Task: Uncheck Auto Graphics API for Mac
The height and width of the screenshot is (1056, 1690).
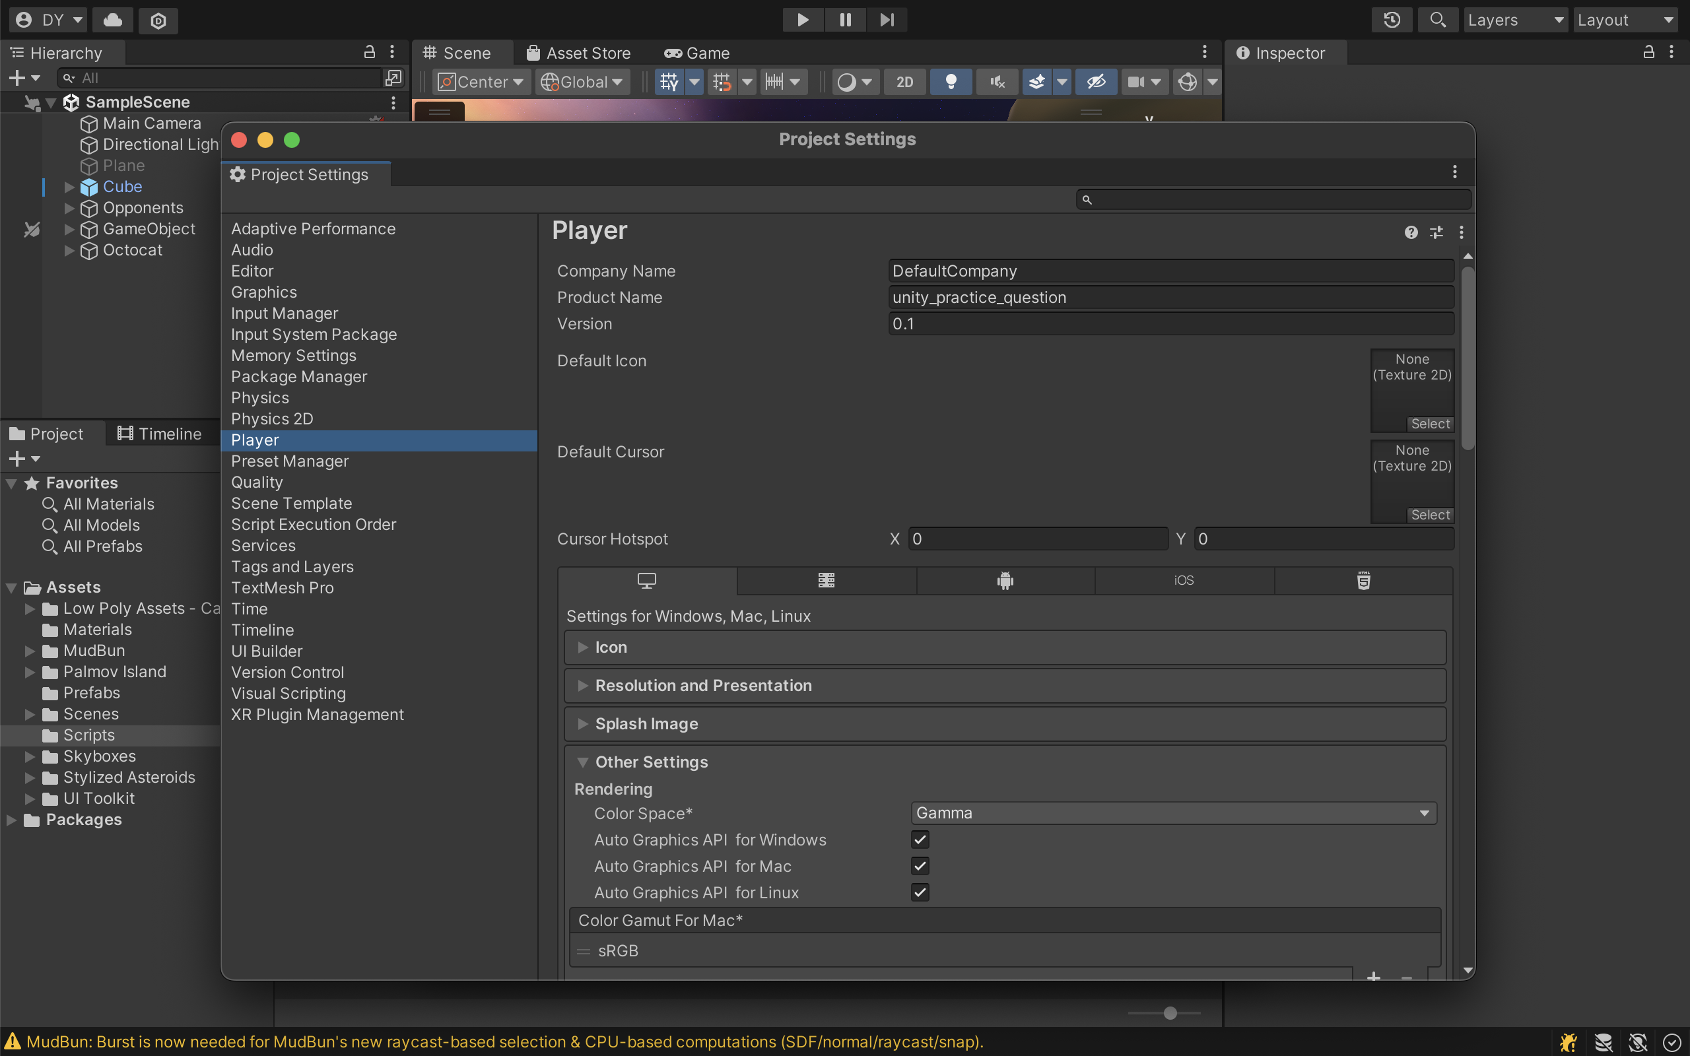Action: pyautogui.click(x=920, y=866)
